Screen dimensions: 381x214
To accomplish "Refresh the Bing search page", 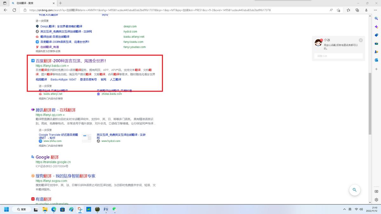I will click(14, 10).
